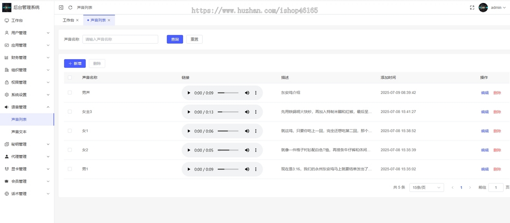Viewport: 510px width, 223px height.
Task: Close the 声音列表 tab
Action: coord(109,20)
